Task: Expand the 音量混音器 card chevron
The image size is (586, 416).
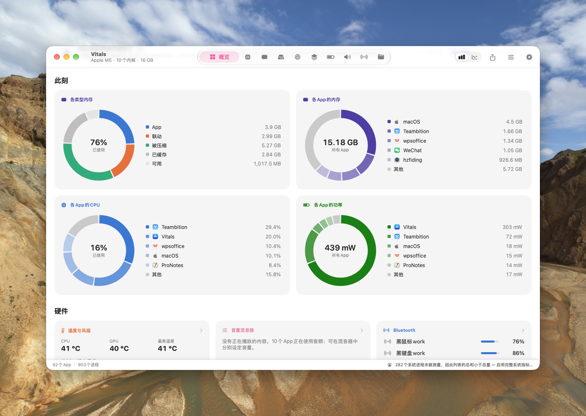Action: point(362,331)
